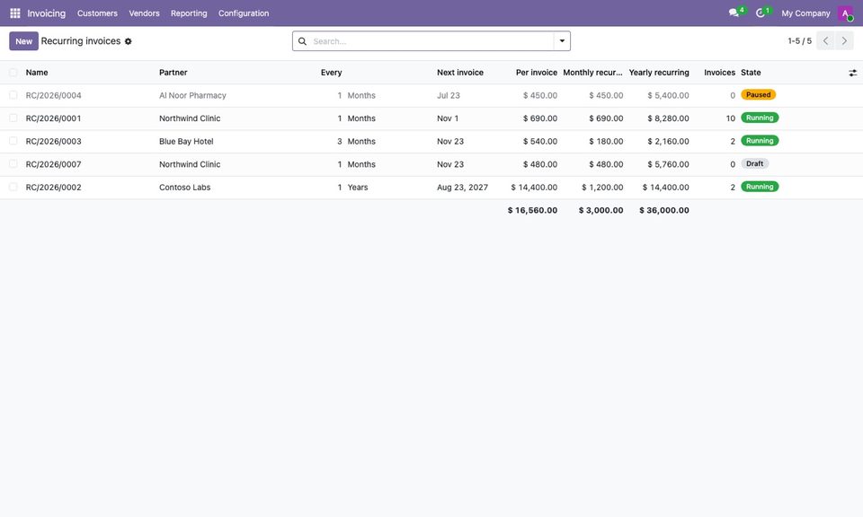Screen dimensions: 863x517
Task: Click Running badge of Contoso Labs
Action: (760, 188)
